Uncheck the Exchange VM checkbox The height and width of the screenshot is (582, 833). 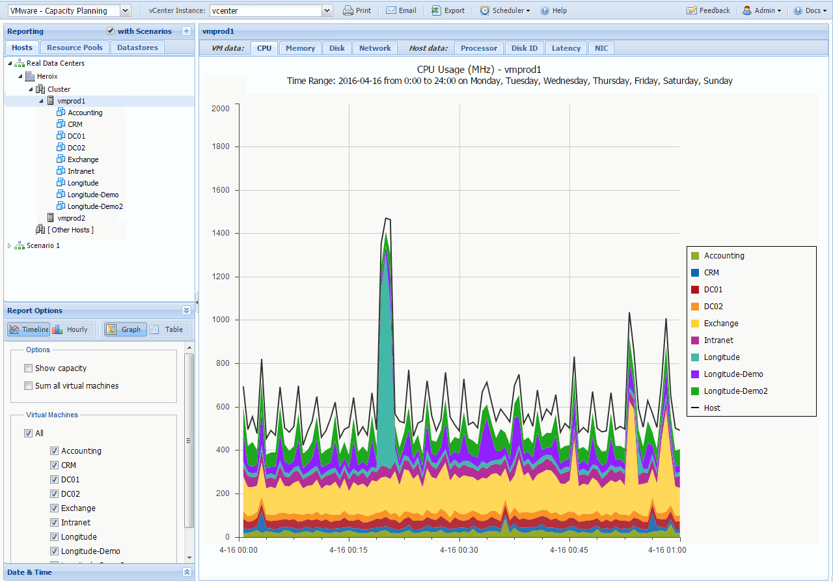54,508
